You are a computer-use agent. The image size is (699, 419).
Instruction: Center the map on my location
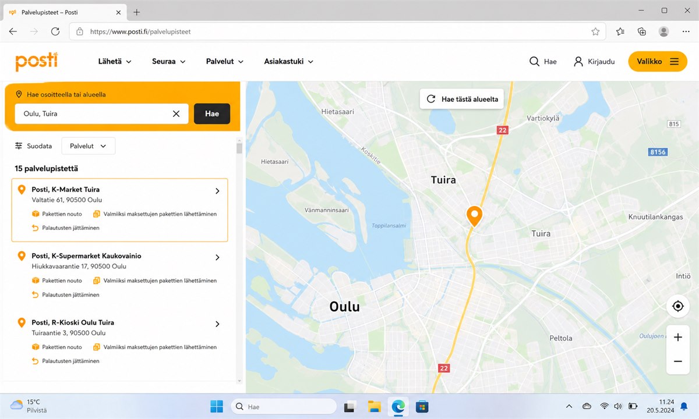click(677, 306)
